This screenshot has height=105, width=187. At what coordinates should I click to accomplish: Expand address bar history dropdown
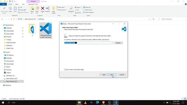[x=150, y=19]
